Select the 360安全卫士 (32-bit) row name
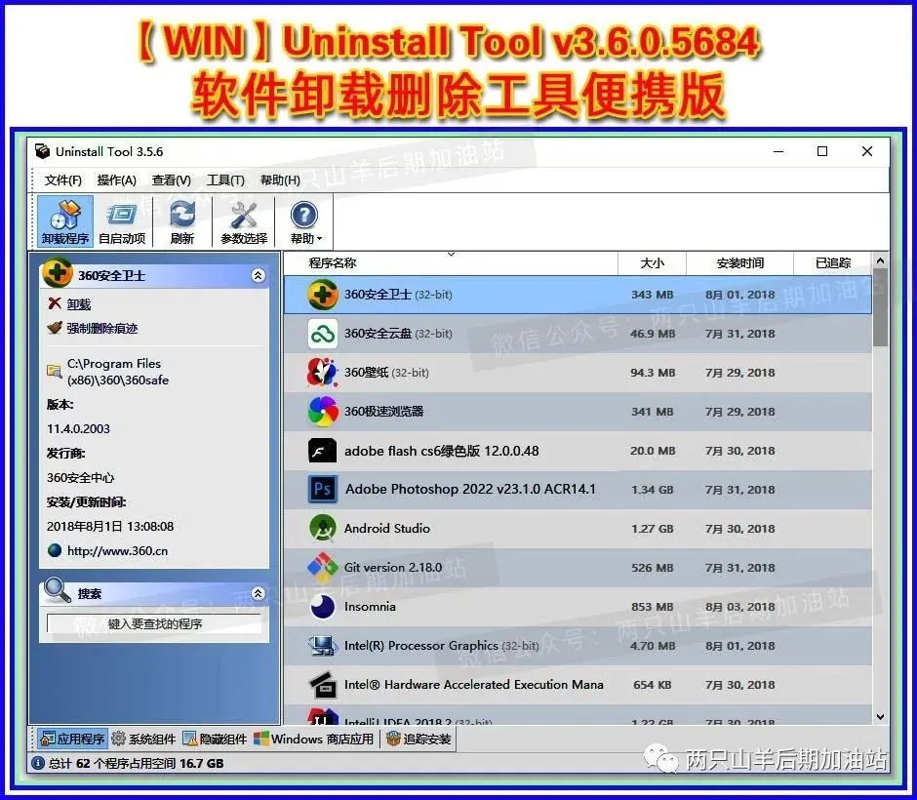 (398, 295)
